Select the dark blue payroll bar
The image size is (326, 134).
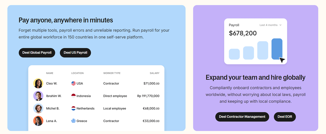pyautogui.click(x=277, y=49)
